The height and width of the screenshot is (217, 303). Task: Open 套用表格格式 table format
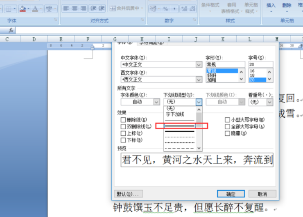pyautogui.click(x=231, y=8)
